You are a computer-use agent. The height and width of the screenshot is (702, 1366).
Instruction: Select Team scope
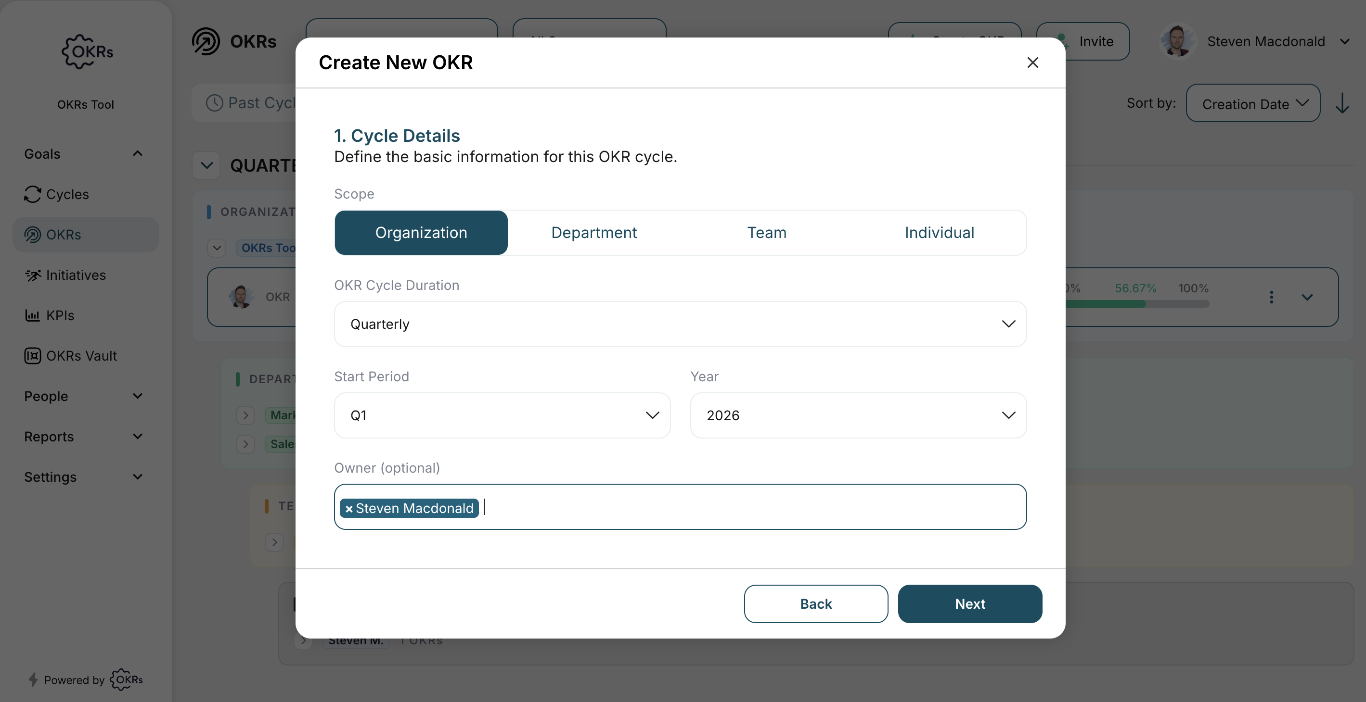click(766, 232)
